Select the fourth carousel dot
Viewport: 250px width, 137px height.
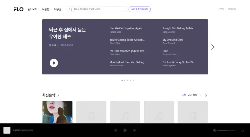130,80
